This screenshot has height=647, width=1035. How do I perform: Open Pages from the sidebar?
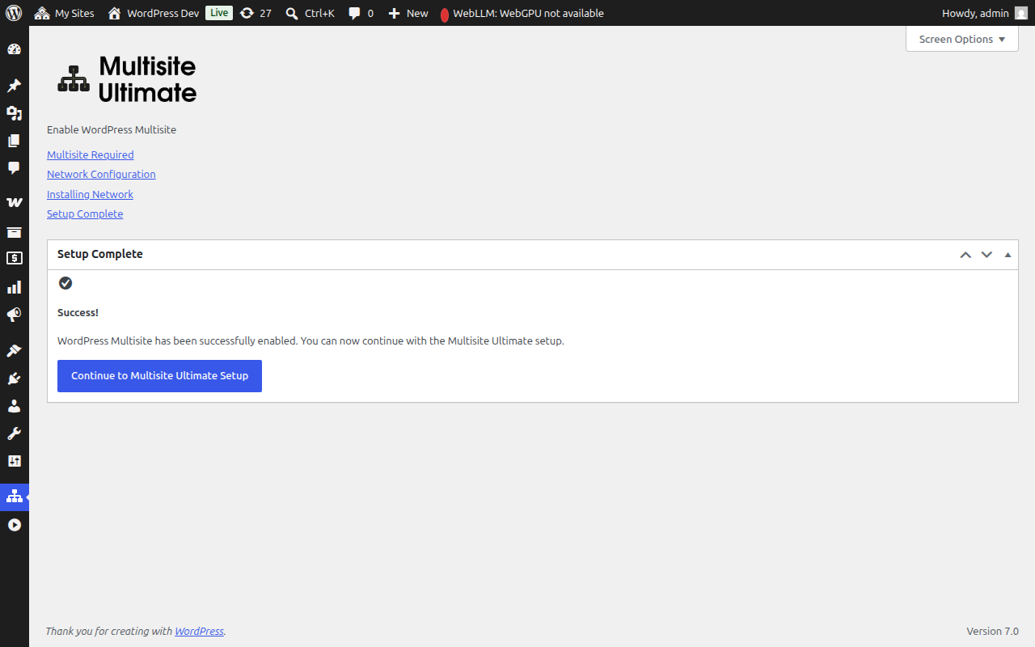[14, 141]
